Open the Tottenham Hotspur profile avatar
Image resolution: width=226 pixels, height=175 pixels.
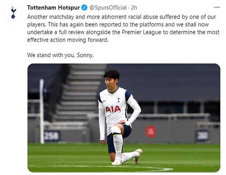pos(13,13)
